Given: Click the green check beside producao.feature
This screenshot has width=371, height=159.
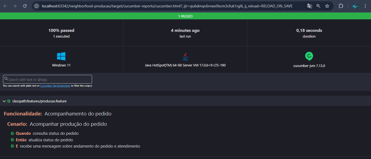Looking at the screenshot, I should (9, 101).
